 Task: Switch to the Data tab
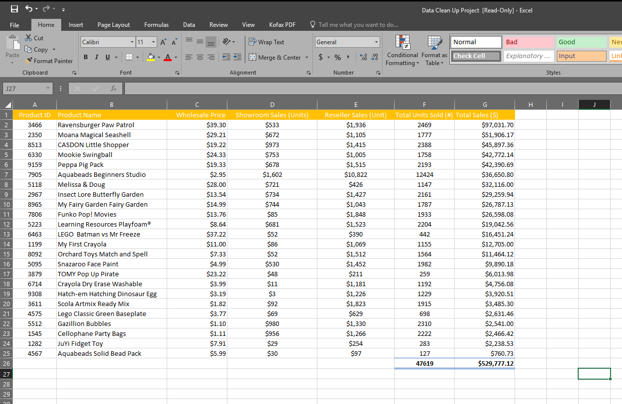tap(189, 25)
